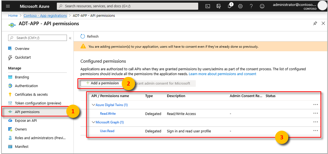The image size is (328, 154).
Task: Open the Cloud Shell icon
Action: 208,6
